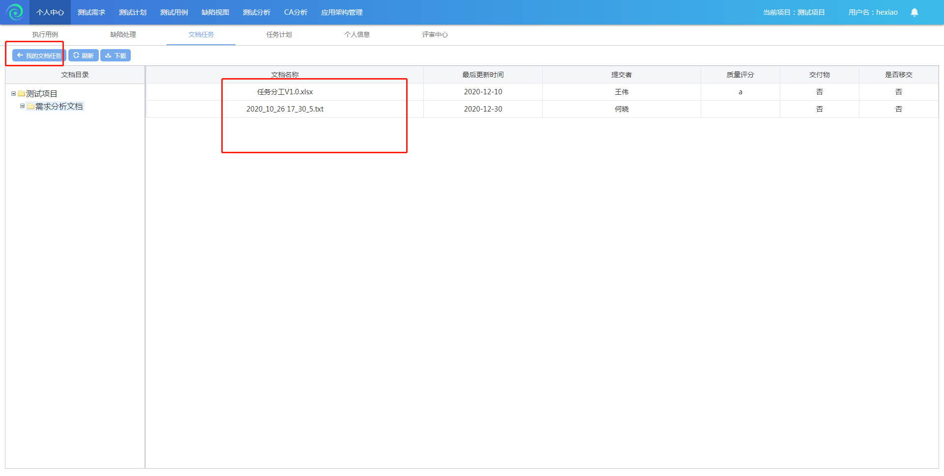Viewport: 944px width, 476px height.
Task: Switch to the 执行用例 tab
Action: (45, 34)
